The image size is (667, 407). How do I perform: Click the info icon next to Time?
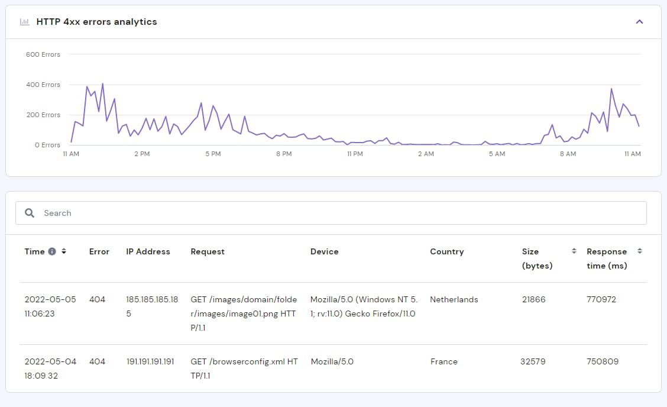click(52, 251)
